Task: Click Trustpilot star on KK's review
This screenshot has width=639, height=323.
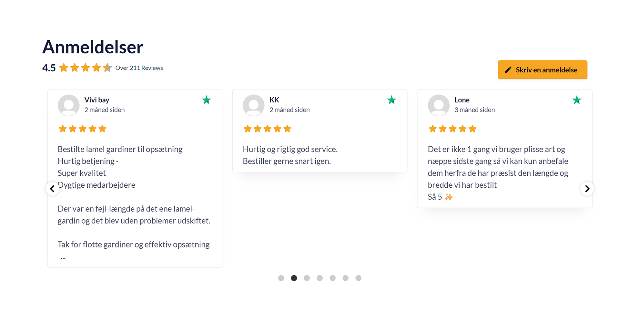Action: pos(391,100)
